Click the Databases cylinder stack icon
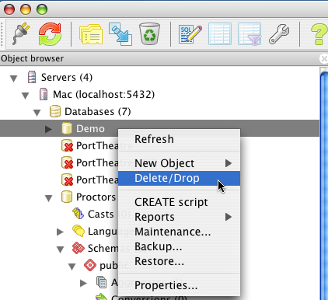This screenshot has width=328, height=300. (55, 111)
